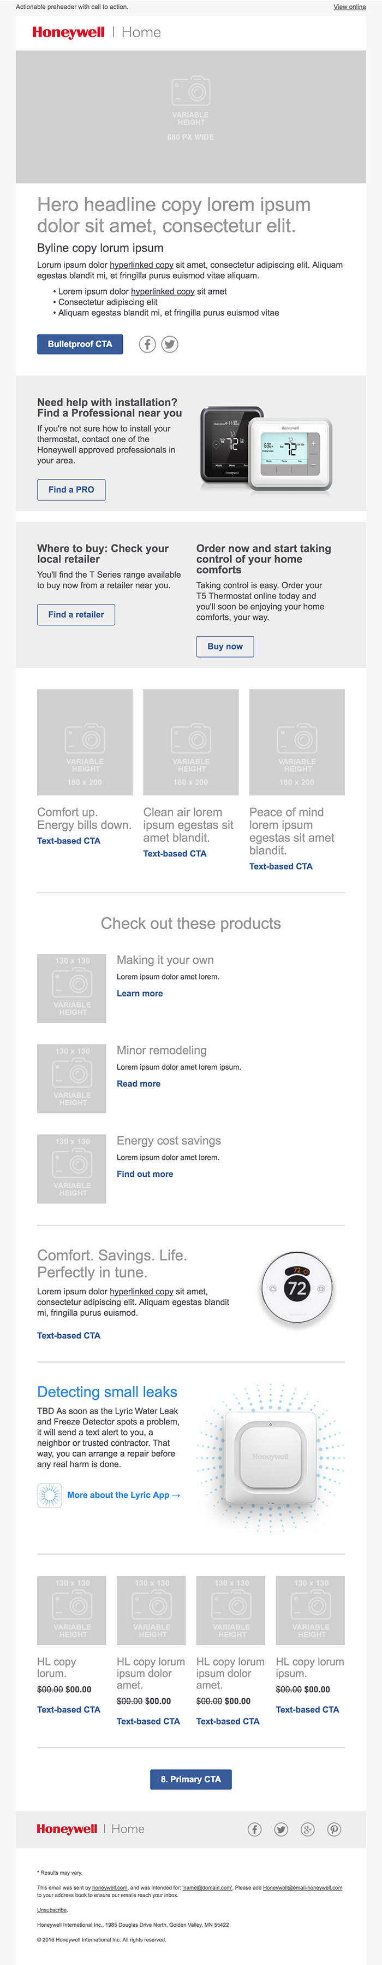
Task: Click the Lyric App sunburst icon
Action: point(50,1495)
